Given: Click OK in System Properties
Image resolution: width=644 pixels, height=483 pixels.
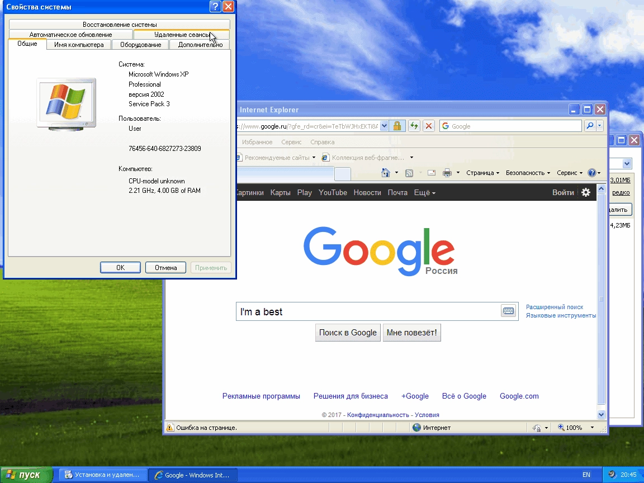Looking at the screenshot, I should point(120,267).
